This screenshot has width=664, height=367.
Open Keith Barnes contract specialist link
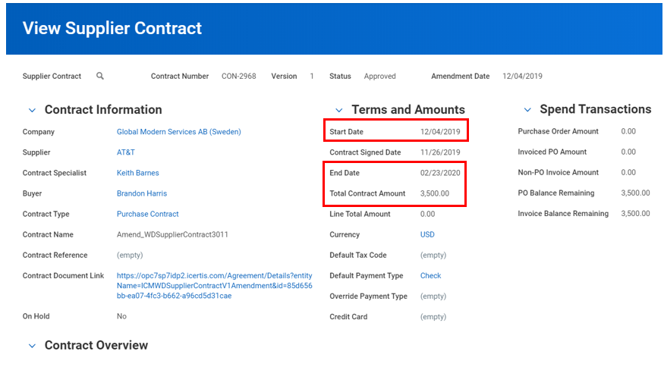(137, 173)
